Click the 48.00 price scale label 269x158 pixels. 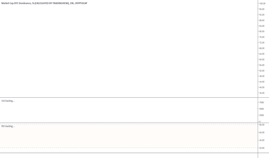click(262, 76)
